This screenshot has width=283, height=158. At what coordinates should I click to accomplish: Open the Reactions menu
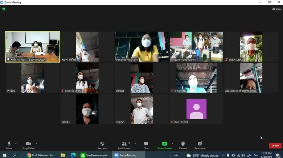pos(200,144)
